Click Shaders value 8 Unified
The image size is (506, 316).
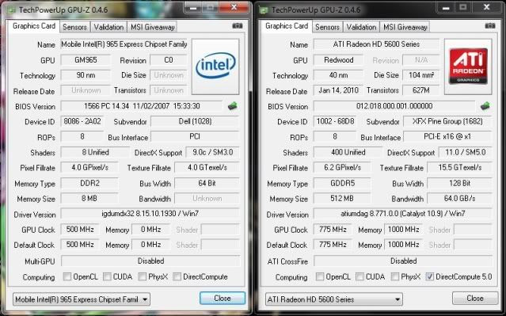pyautogui.click(x=95, y=152)
